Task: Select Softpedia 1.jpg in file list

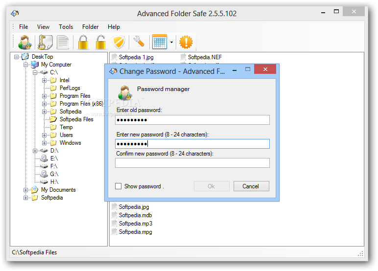Action: click(x=136, y=57)
